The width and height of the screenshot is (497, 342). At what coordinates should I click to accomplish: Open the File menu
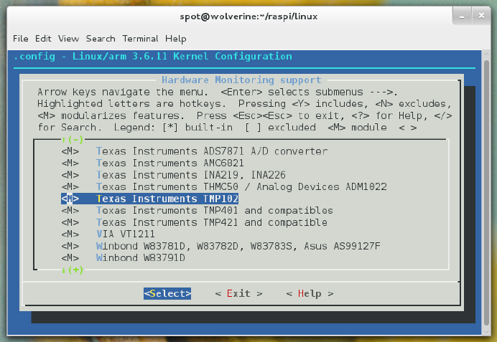point(21,39)
